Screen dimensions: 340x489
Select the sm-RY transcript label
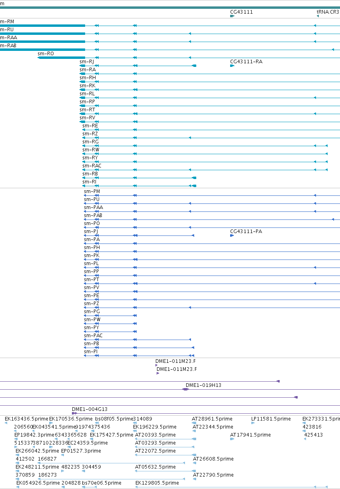[x=90, y=158]
